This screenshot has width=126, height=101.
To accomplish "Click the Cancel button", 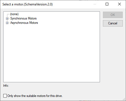I will coord(113,23).
